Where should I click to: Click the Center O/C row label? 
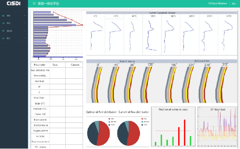[x=40, y=114]
